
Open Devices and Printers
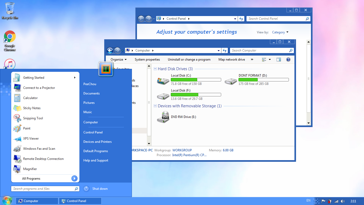(98, 142)
